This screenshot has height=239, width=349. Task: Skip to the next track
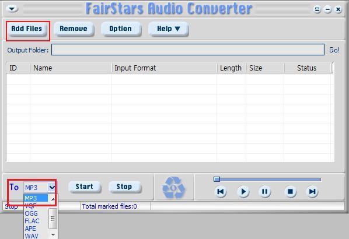[x=312, y=192]
